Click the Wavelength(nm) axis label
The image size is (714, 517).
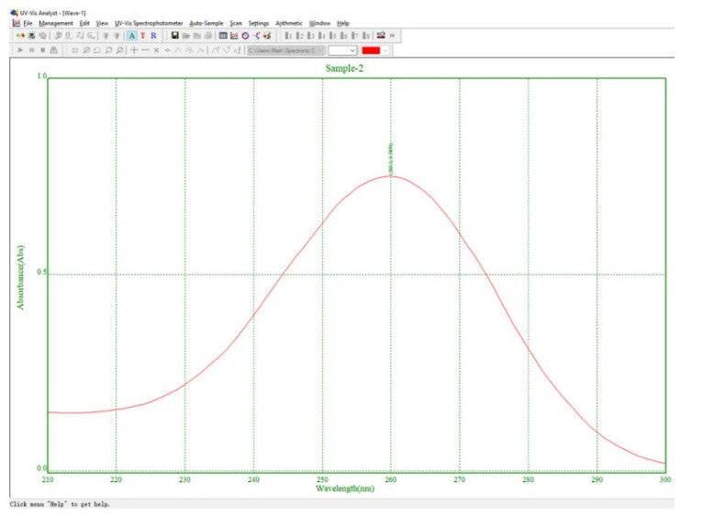[345, 489]
